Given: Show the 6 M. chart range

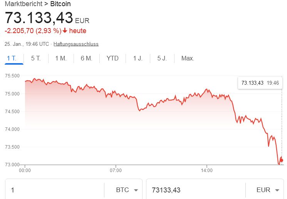Looking at the screenshot, I should coord(86,59).
